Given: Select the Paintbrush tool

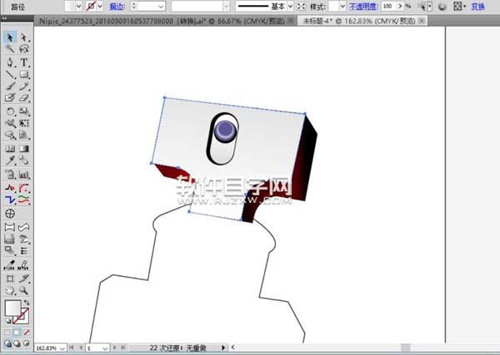Looking at the screenshot, I should click(10, 86).
